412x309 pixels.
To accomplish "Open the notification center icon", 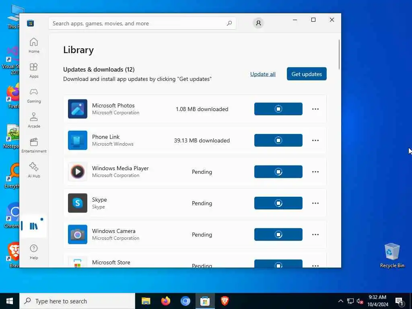I will 400,301.
